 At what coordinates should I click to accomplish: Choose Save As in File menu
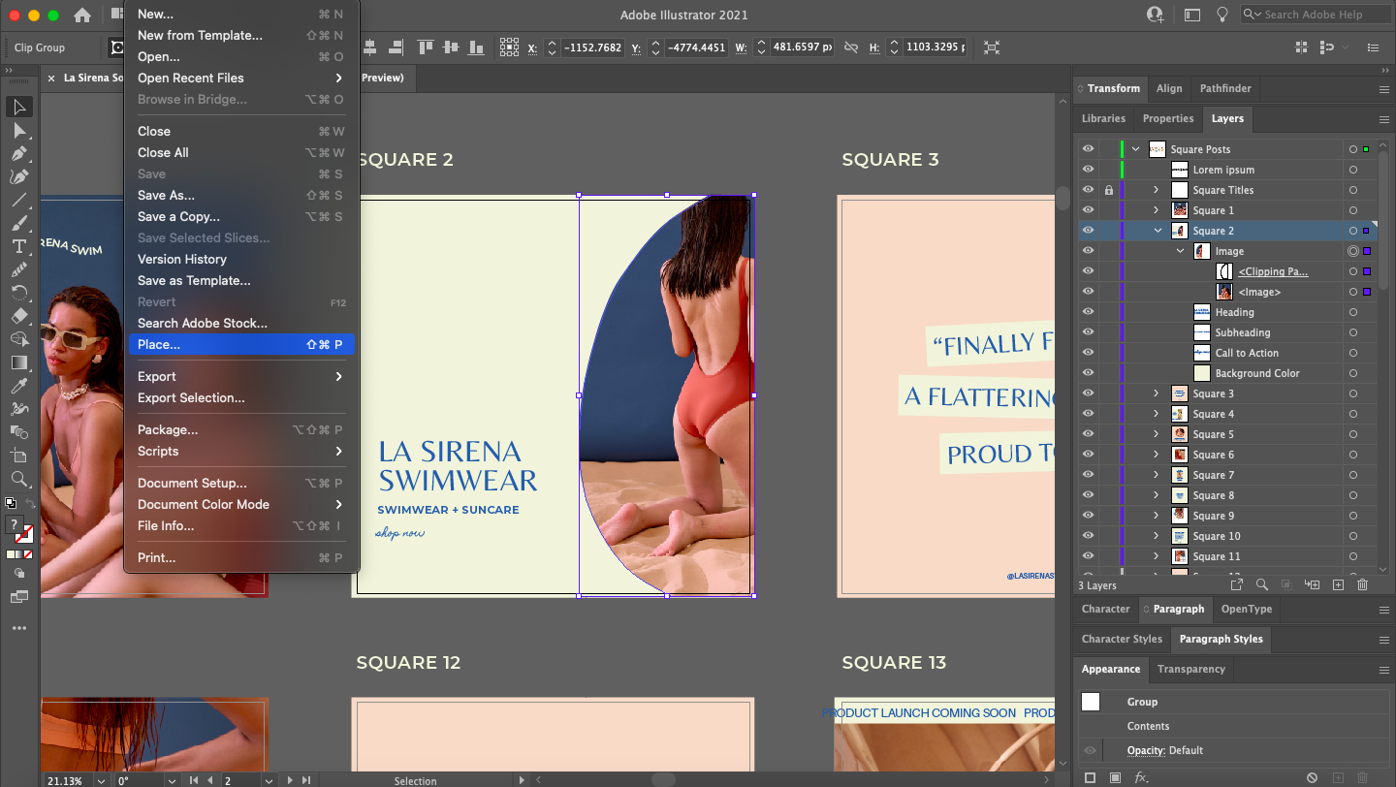pos(241,195)
